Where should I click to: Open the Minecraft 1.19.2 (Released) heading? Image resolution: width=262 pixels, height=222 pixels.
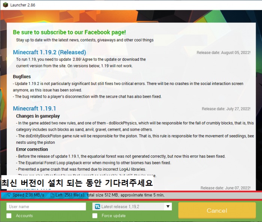tap(49, 52)
